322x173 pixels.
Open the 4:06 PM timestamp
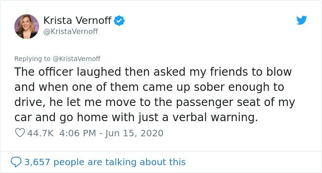pos(78,133)
